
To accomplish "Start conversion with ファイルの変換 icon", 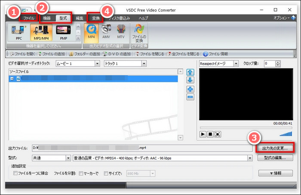I will tap(139, 33).
